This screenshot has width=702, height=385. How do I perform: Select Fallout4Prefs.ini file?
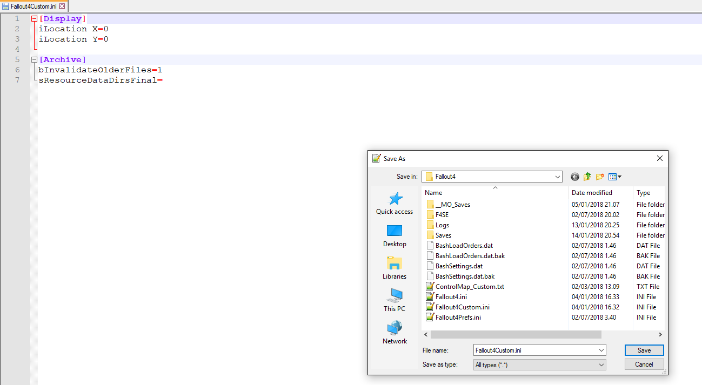point(453,318)
